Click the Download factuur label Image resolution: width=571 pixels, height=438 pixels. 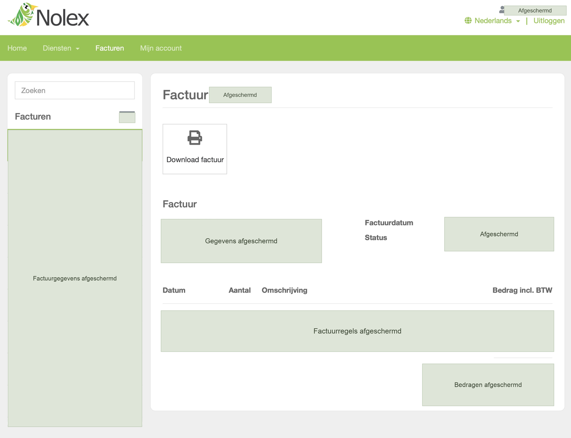point(195,160)
